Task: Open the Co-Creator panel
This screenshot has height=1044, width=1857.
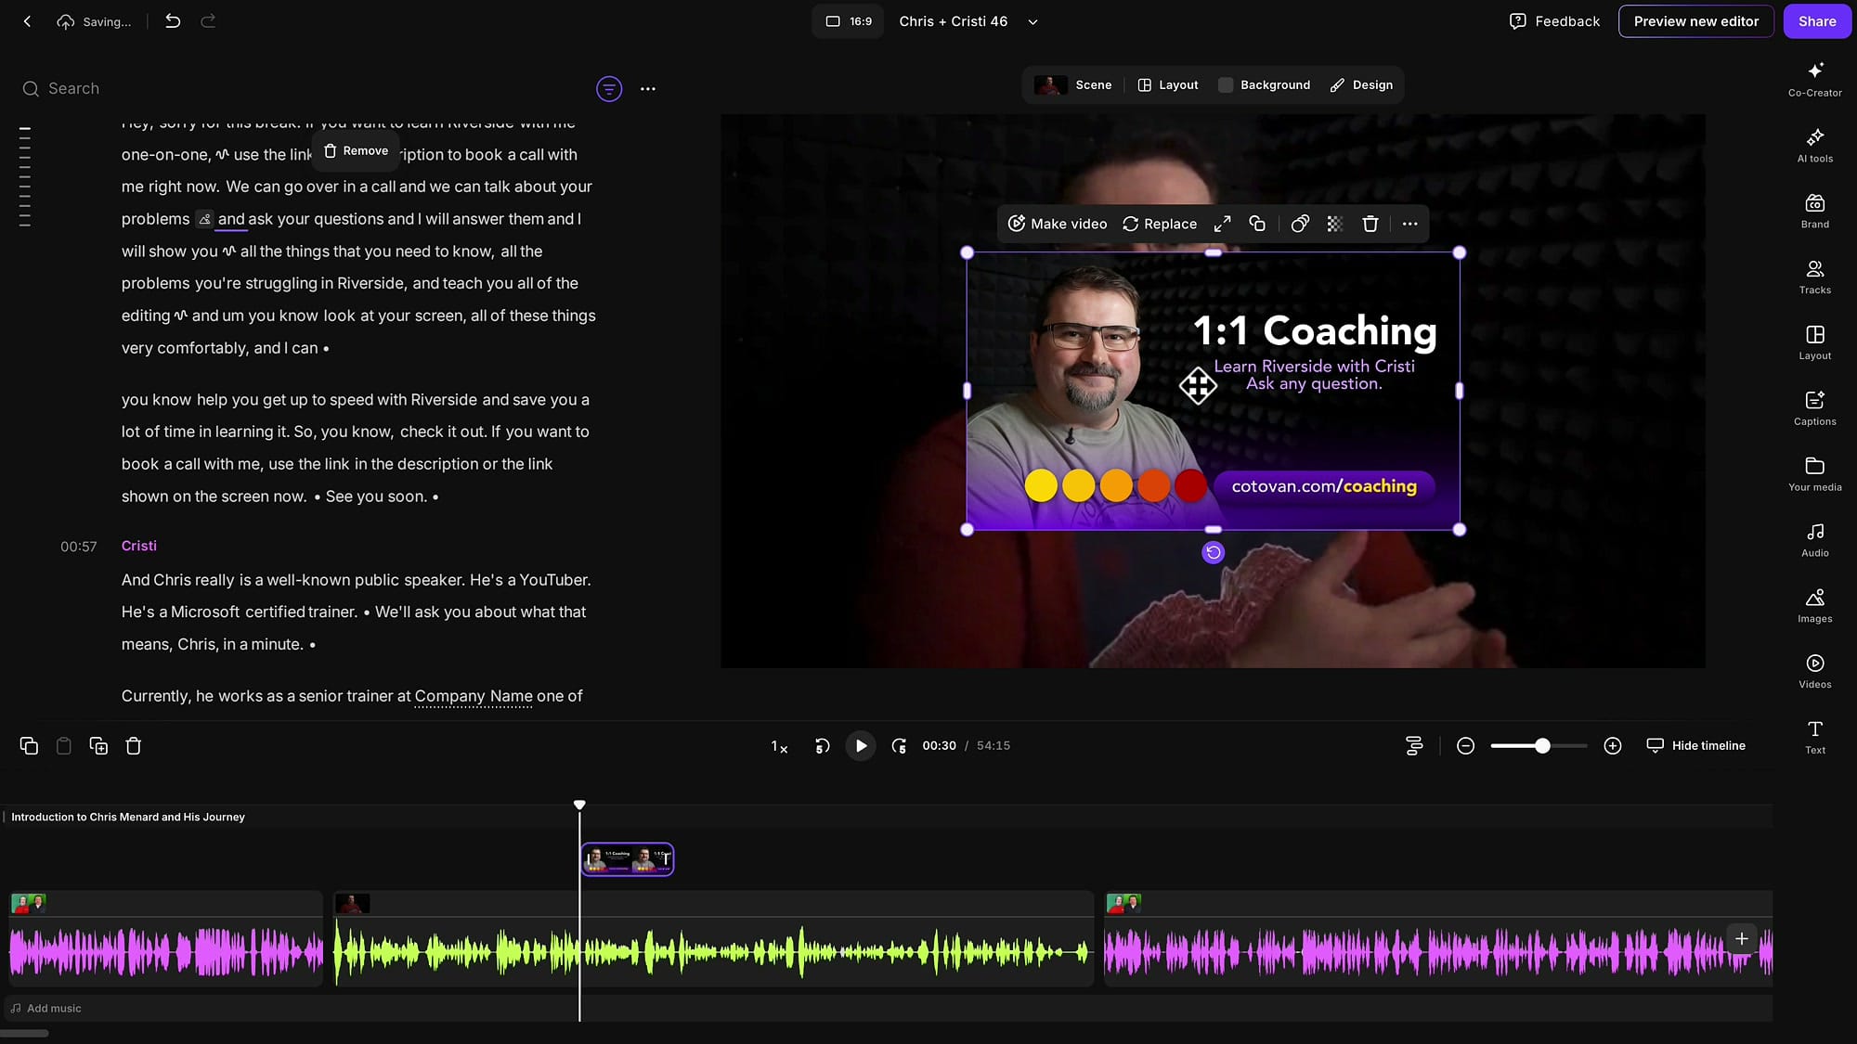Action: coord(1815,79)
